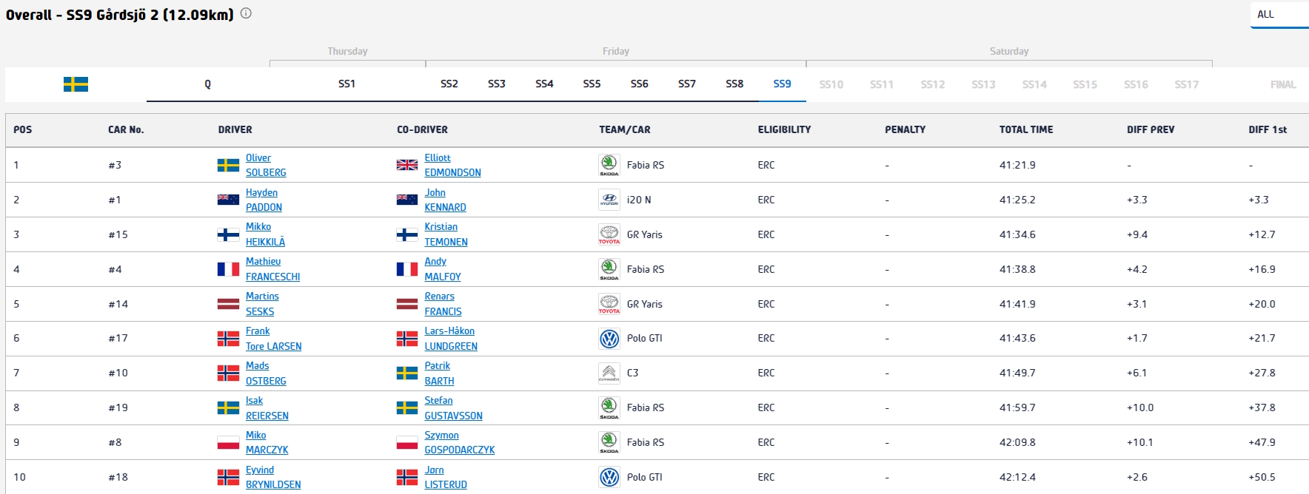Viewport: 1309px width, 494px height.
Task: Click the TOTAL TIME column header
Action: 1025,129
